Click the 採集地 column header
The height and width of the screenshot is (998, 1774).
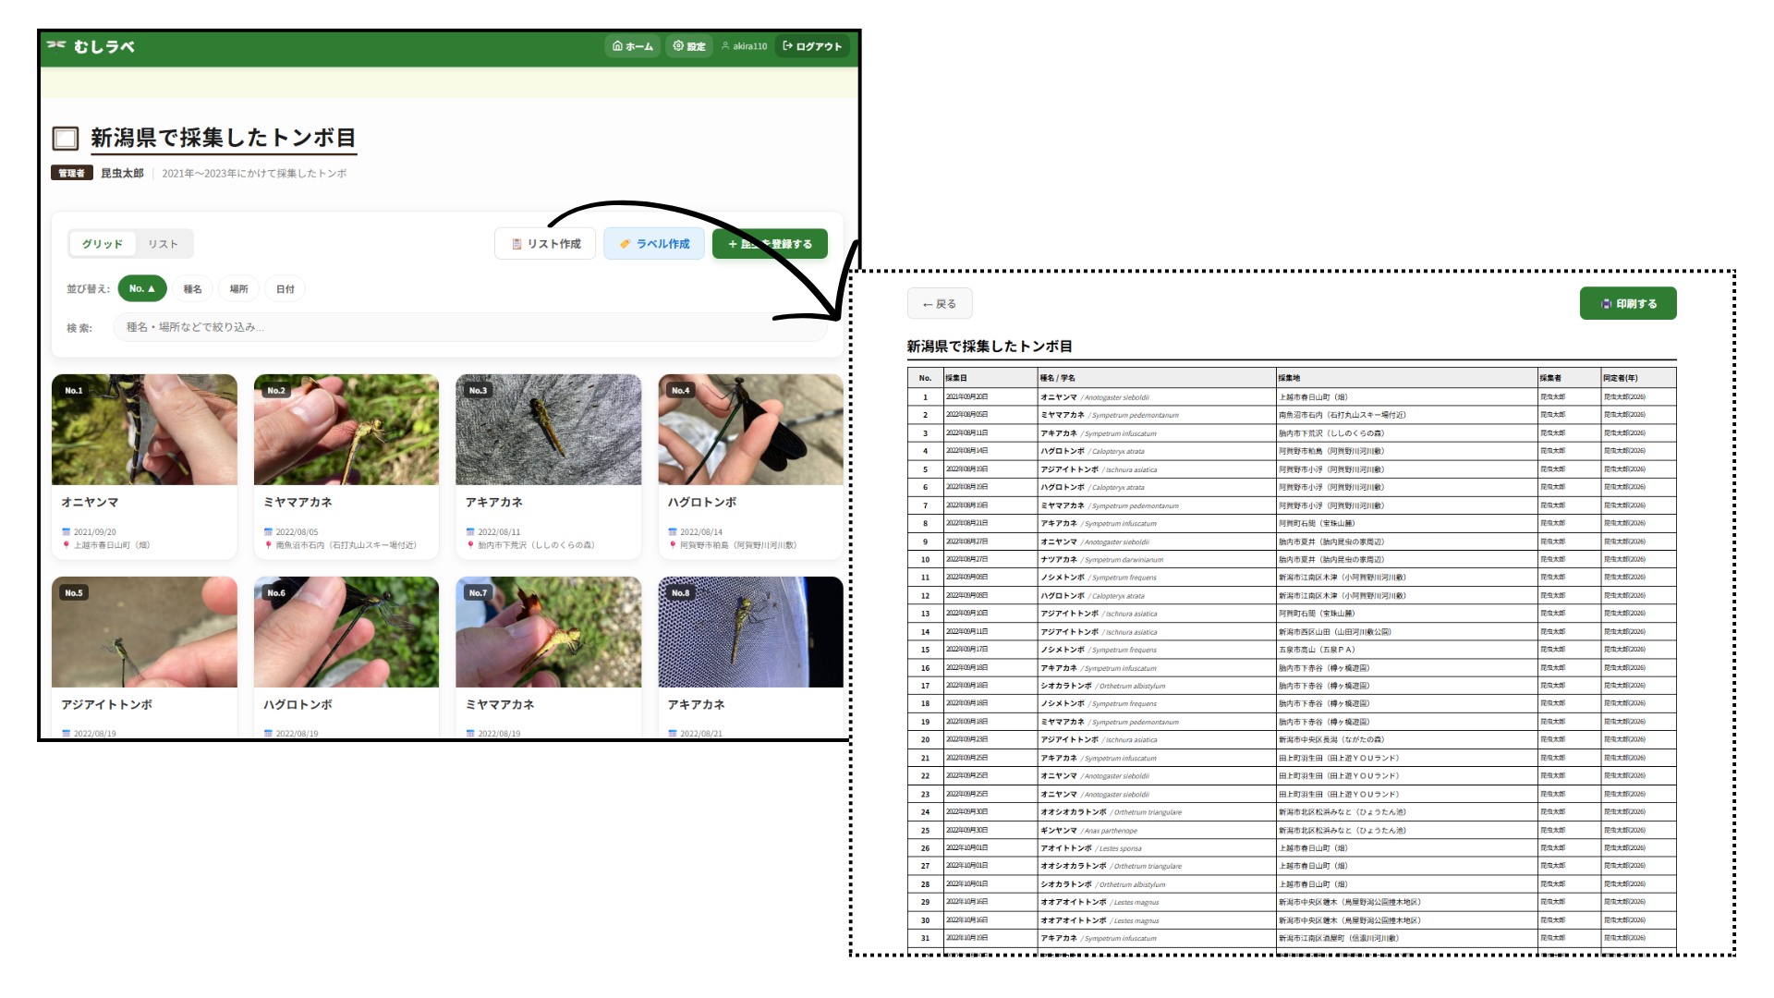1289,378
